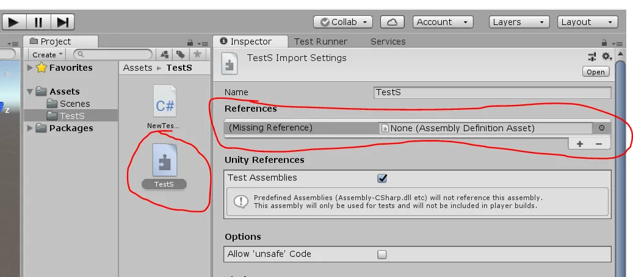This screenshot has width=633, height=277.
Task: Click the Step frame button
Action: [62, 22]
